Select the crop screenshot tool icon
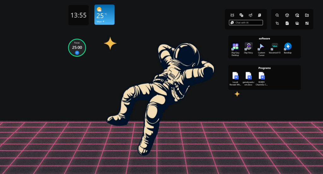Image resolution: width=323 pixels, height=174 pixels. pos(277,23)
